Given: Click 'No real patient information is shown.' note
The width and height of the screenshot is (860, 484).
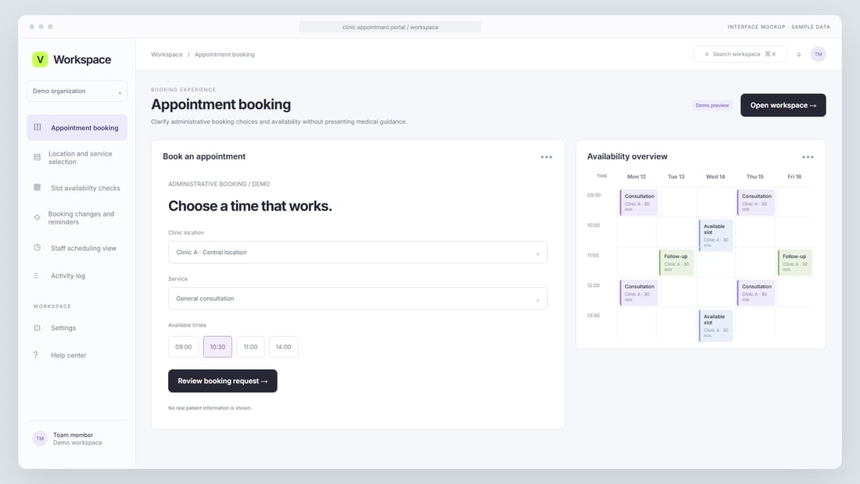Looking at the screenshot, I should coord(210,408).
